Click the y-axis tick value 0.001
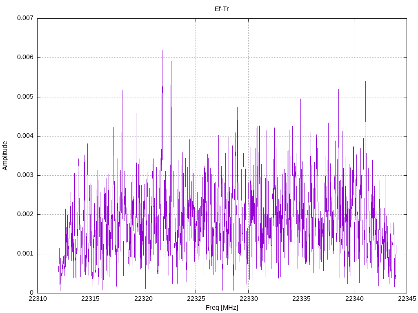This screenshot has height=313, width=418. coord(25,253)
